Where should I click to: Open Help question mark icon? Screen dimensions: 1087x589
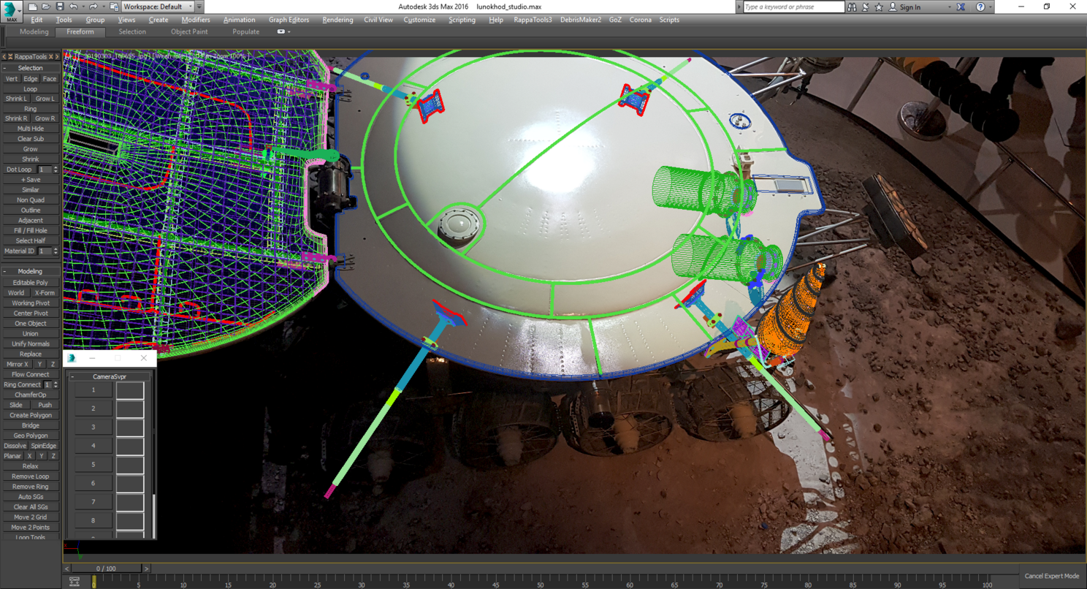pyautogui.click(x=980, y=7)
